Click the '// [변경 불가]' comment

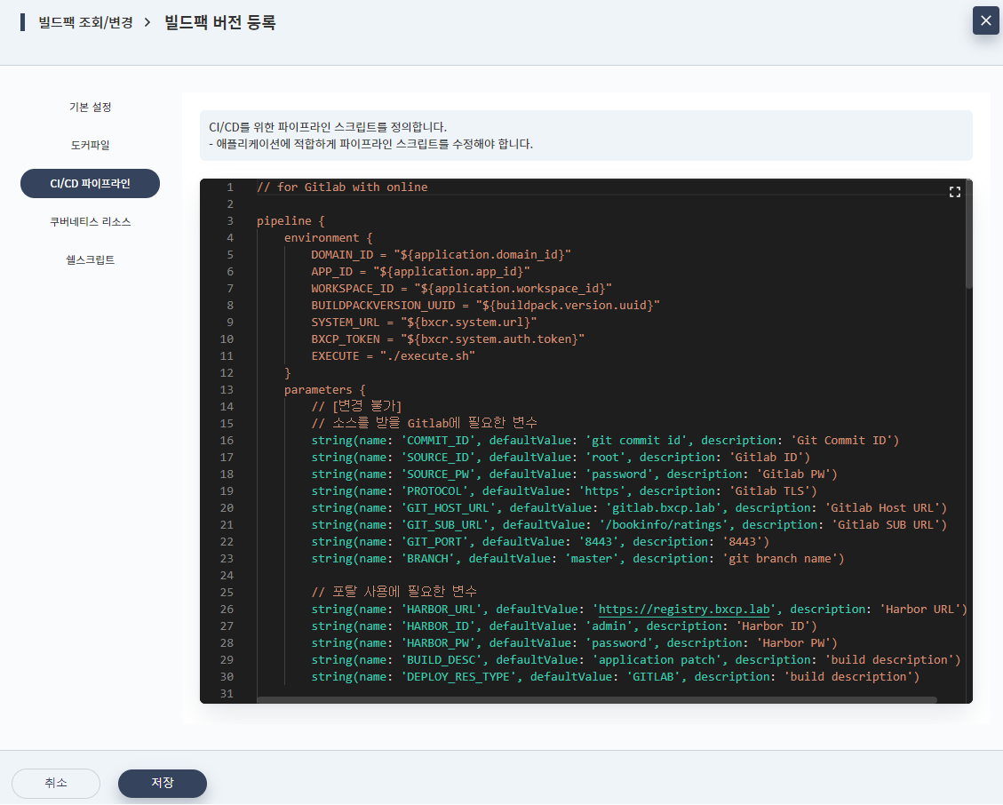click(x=356, y=406)
